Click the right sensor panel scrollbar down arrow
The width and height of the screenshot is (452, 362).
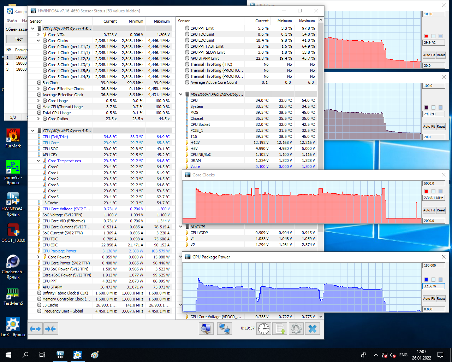click(321, 317)
